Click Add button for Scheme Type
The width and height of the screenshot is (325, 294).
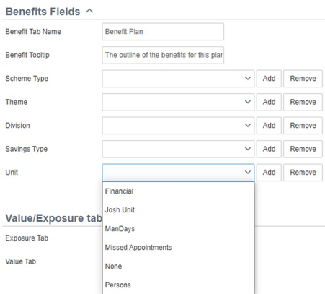pyautogui.click(x=269, y=79)
